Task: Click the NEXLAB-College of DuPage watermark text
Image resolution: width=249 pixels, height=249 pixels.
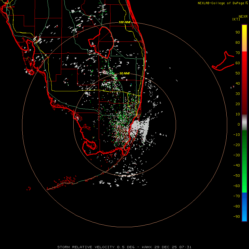Action: click(223, 3)
